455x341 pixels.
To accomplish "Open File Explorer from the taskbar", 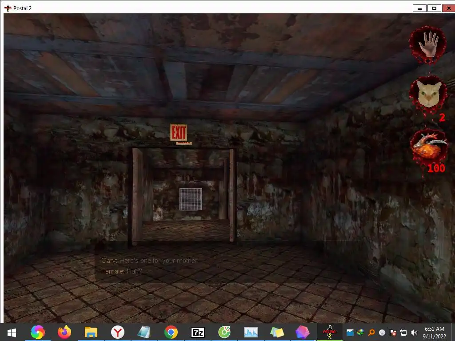I will pyautogui.click(x=91, y=332).
